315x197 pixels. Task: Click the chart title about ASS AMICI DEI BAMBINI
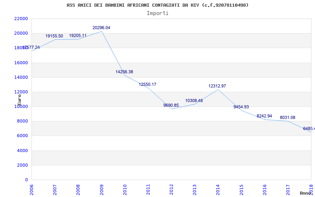157,5
